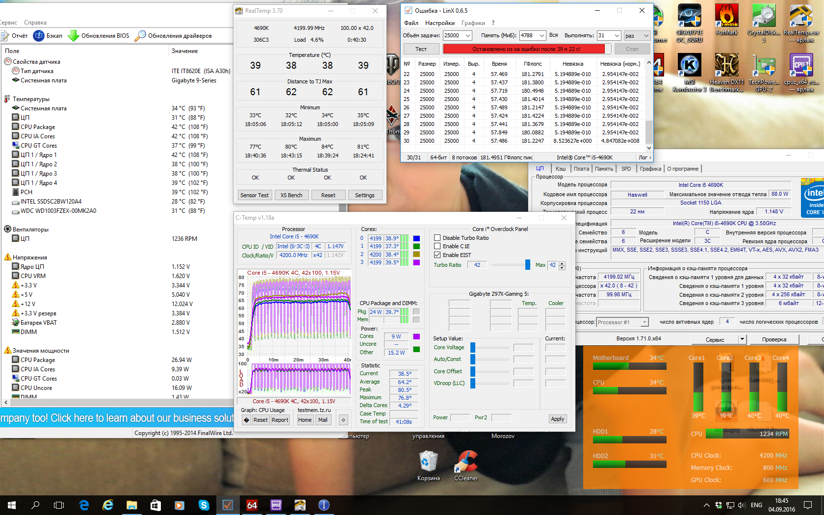Click the AIDA64 advertisement banner link
Viewport: 824px width, 515px height.
117,418
